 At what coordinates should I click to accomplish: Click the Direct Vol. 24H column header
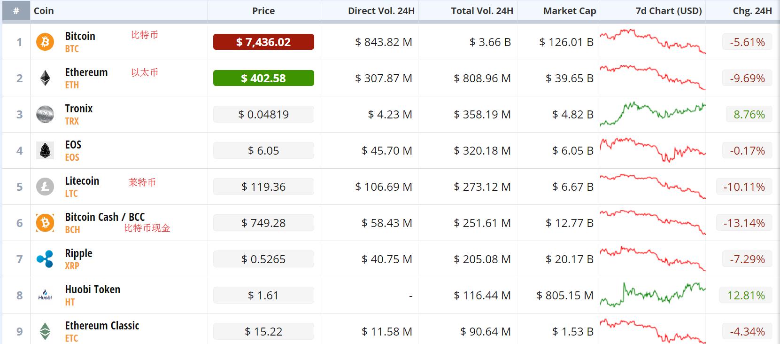click(381, 11)
